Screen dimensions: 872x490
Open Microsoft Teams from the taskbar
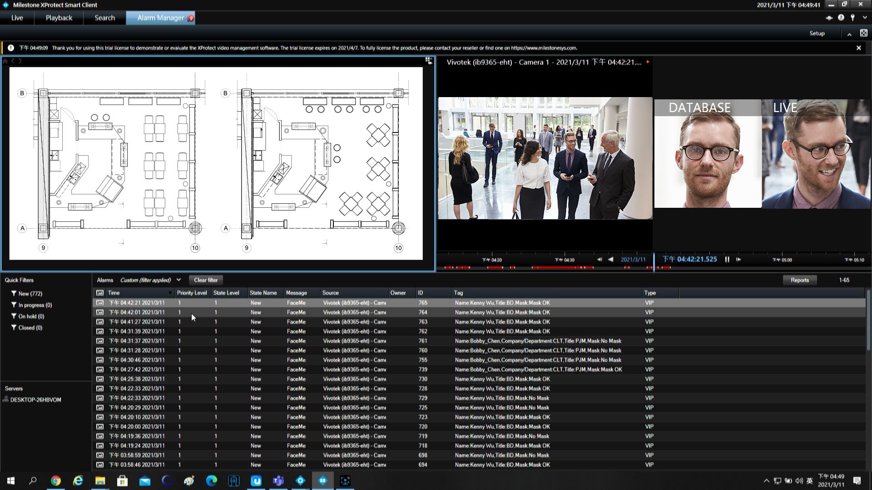pos(278,480)
